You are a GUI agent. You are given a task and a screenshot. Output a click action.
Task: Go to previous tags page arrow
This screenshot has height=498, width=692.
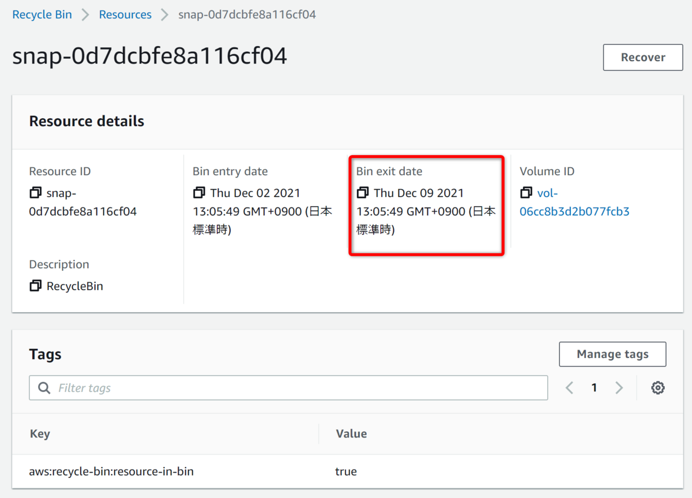click(x=570, y=388)
